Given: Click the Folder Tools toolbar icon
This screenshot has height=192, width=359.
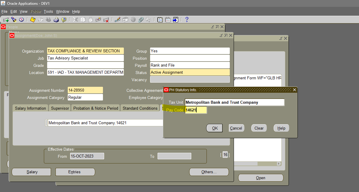Looking at the screenshot, I should 148,20.
